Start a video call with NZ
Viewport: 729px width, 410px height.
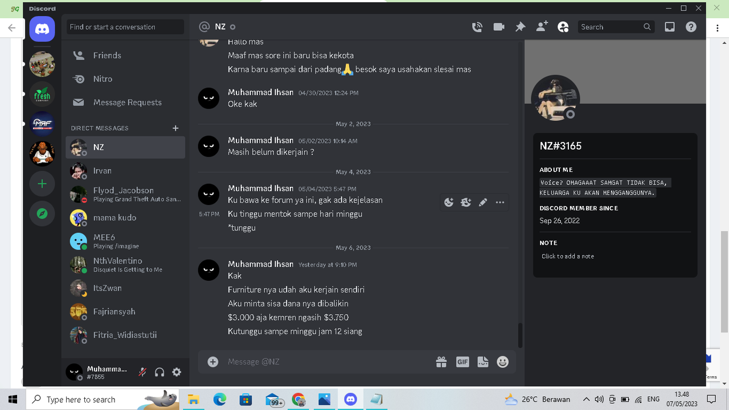click(499, 27)
